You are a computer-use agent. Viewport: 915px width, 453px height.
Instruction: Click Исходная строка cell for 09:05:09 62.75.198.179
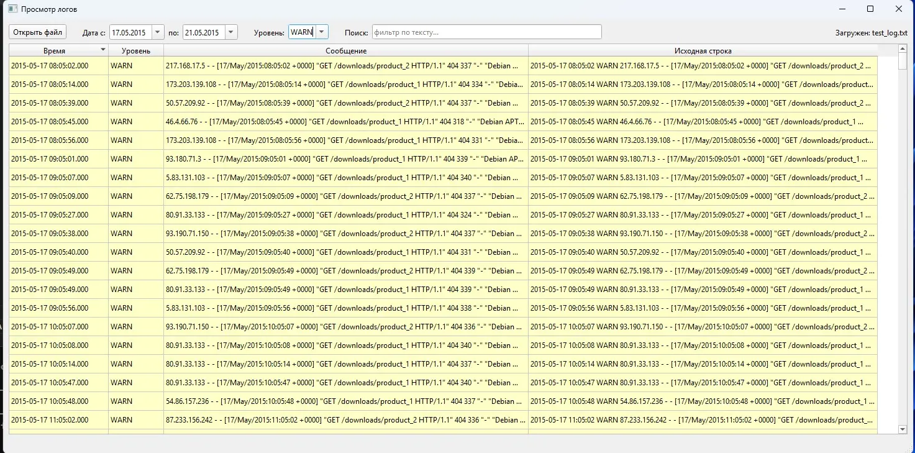click(x=703, y=196)
